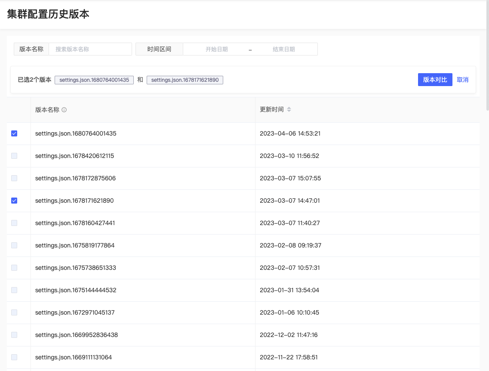The width and height of the screenshot is (489, 371).
Task: Check settings.json.1678172875606 row checkbox
Action: [x=14, y=178]
